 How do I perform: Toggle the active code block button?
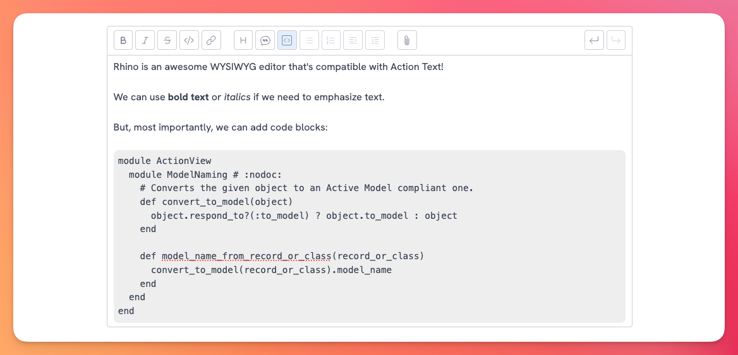point(287,40)
